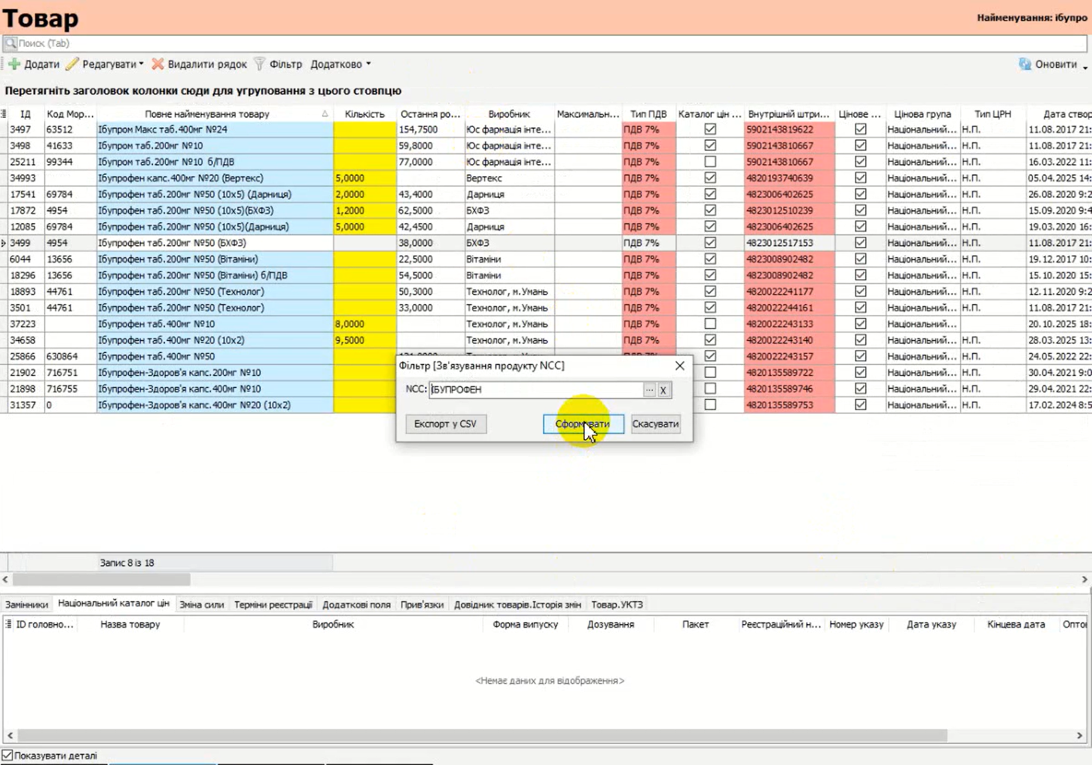Screen dimensions: 1092x765
Task: Switch to the Замінники tab
Action: (x=27, y=604)
